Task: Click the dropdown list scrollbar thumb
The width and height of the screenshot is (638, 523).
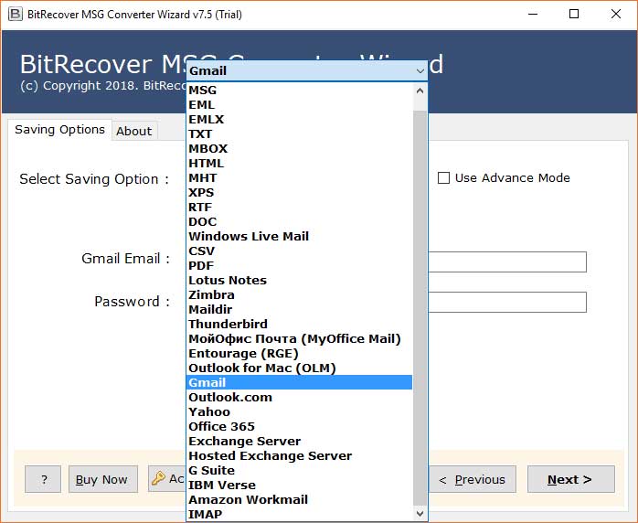Action: [x=420, y=307]
